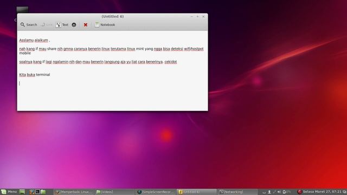Viewport: 347px width, 195px height.
Task: Maximize the Untitled 6 note window
Action: tap(197, 17)
